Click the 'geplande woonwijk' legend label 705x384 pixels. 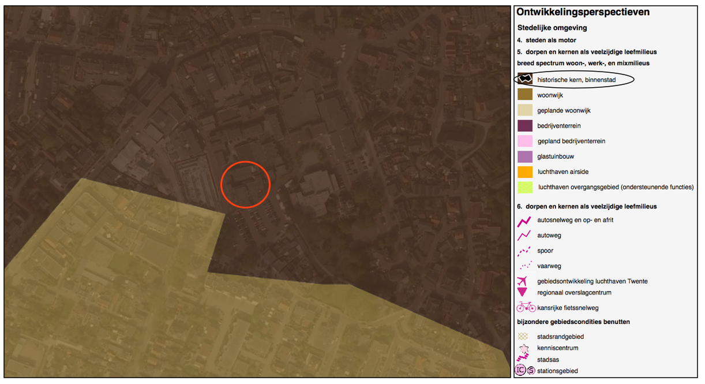tap(564, 110)
